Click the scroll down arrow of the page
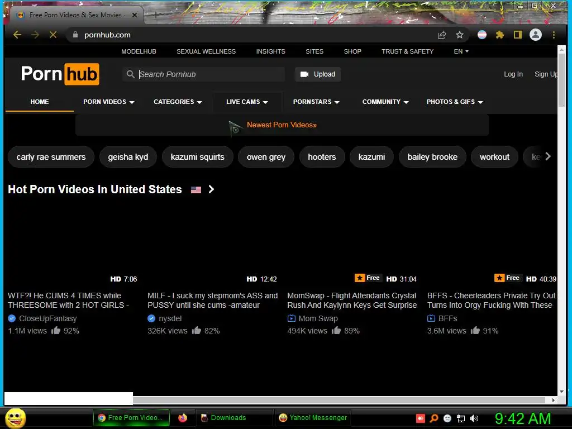The width and height of the screenshot is (572, 429). pyautogui.click(x=561, y=392)
